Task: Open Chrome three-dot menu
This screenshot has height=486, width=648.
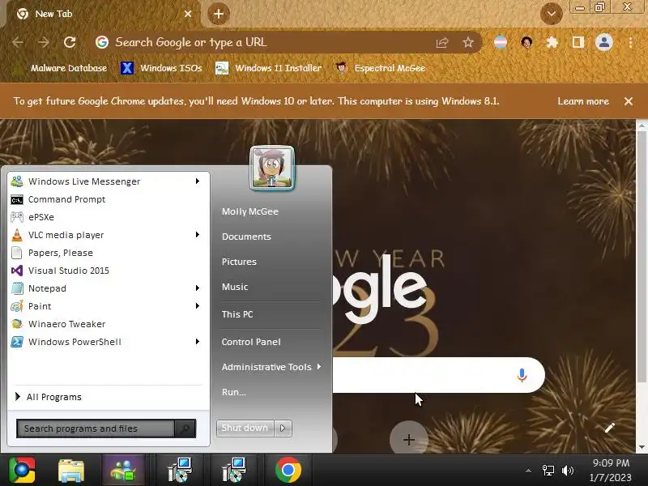Action: pyautogui.click(x=630, y=42)
